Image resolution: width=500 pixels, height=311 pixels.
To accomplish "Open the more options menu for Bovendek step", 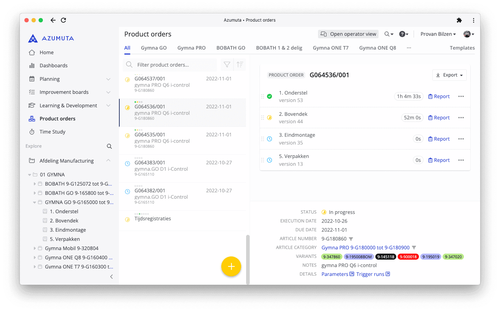I will click(x=461, y=117).
